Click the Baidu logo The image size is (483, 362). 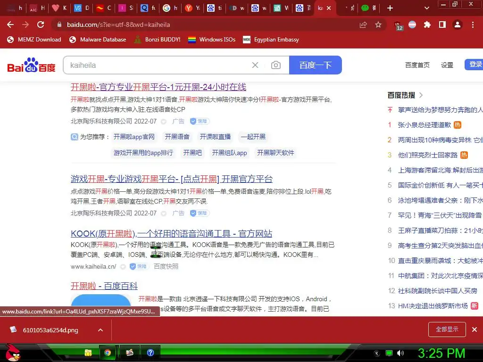(31, 65)
